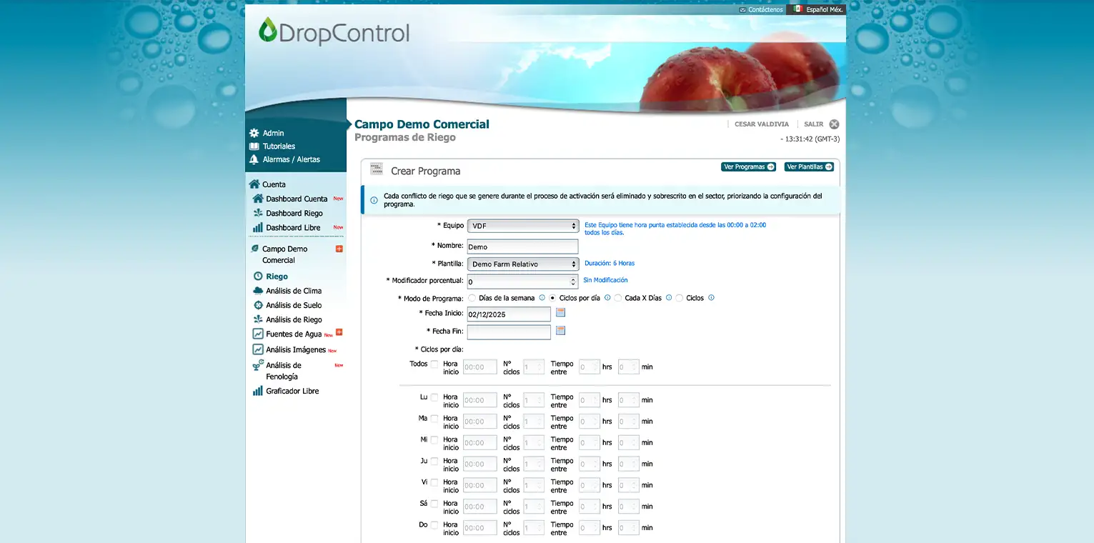Open the Fecha Fin calendar picker icon
This screenshot has height=543, width=1094.
coord(560,331)
